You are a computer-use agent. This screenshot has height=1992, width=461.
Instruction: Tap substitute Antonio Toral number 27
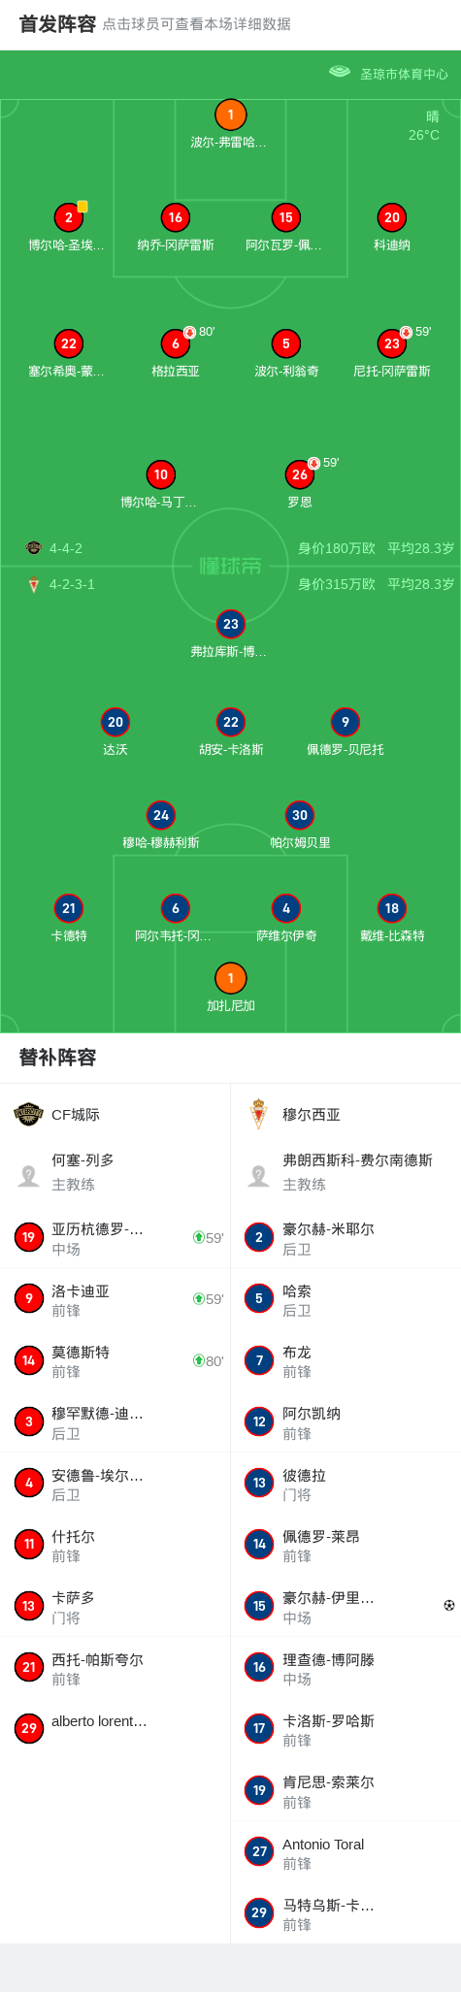(346, 1852)
